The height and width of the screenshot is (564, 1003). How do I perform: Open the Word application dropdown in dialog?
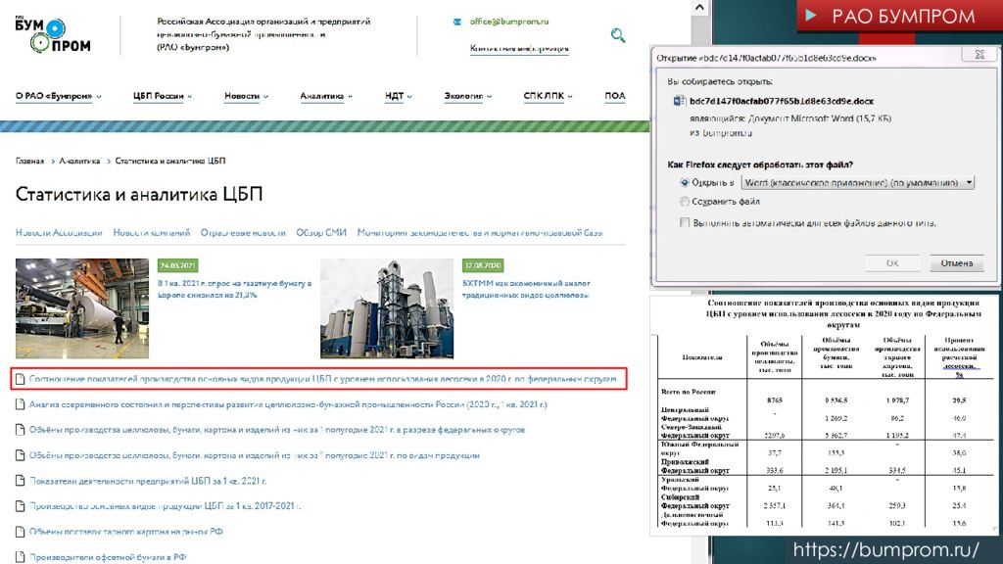(x=857, y=182)
